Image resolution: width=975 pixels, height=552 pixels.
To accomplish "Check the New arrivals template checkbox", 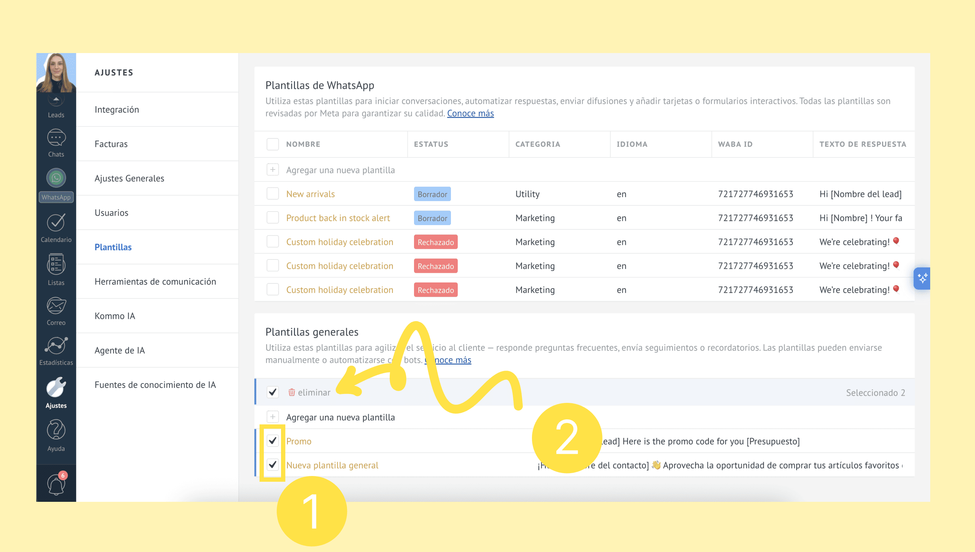I will click(272, 194).
